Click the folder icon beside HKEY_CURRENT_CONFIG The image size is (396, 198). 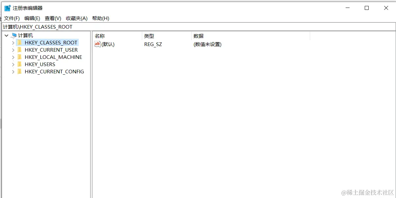[x=19, y=71]
